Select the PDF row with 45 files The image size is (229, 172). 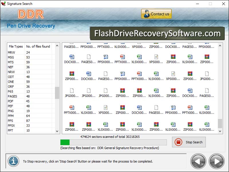tap(31, 101)
